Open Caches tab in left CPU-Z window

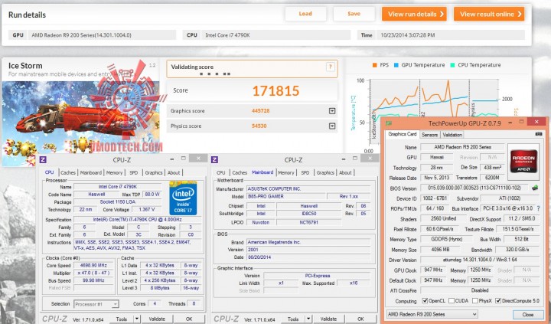pyautogui.click(x=68, y=173)
